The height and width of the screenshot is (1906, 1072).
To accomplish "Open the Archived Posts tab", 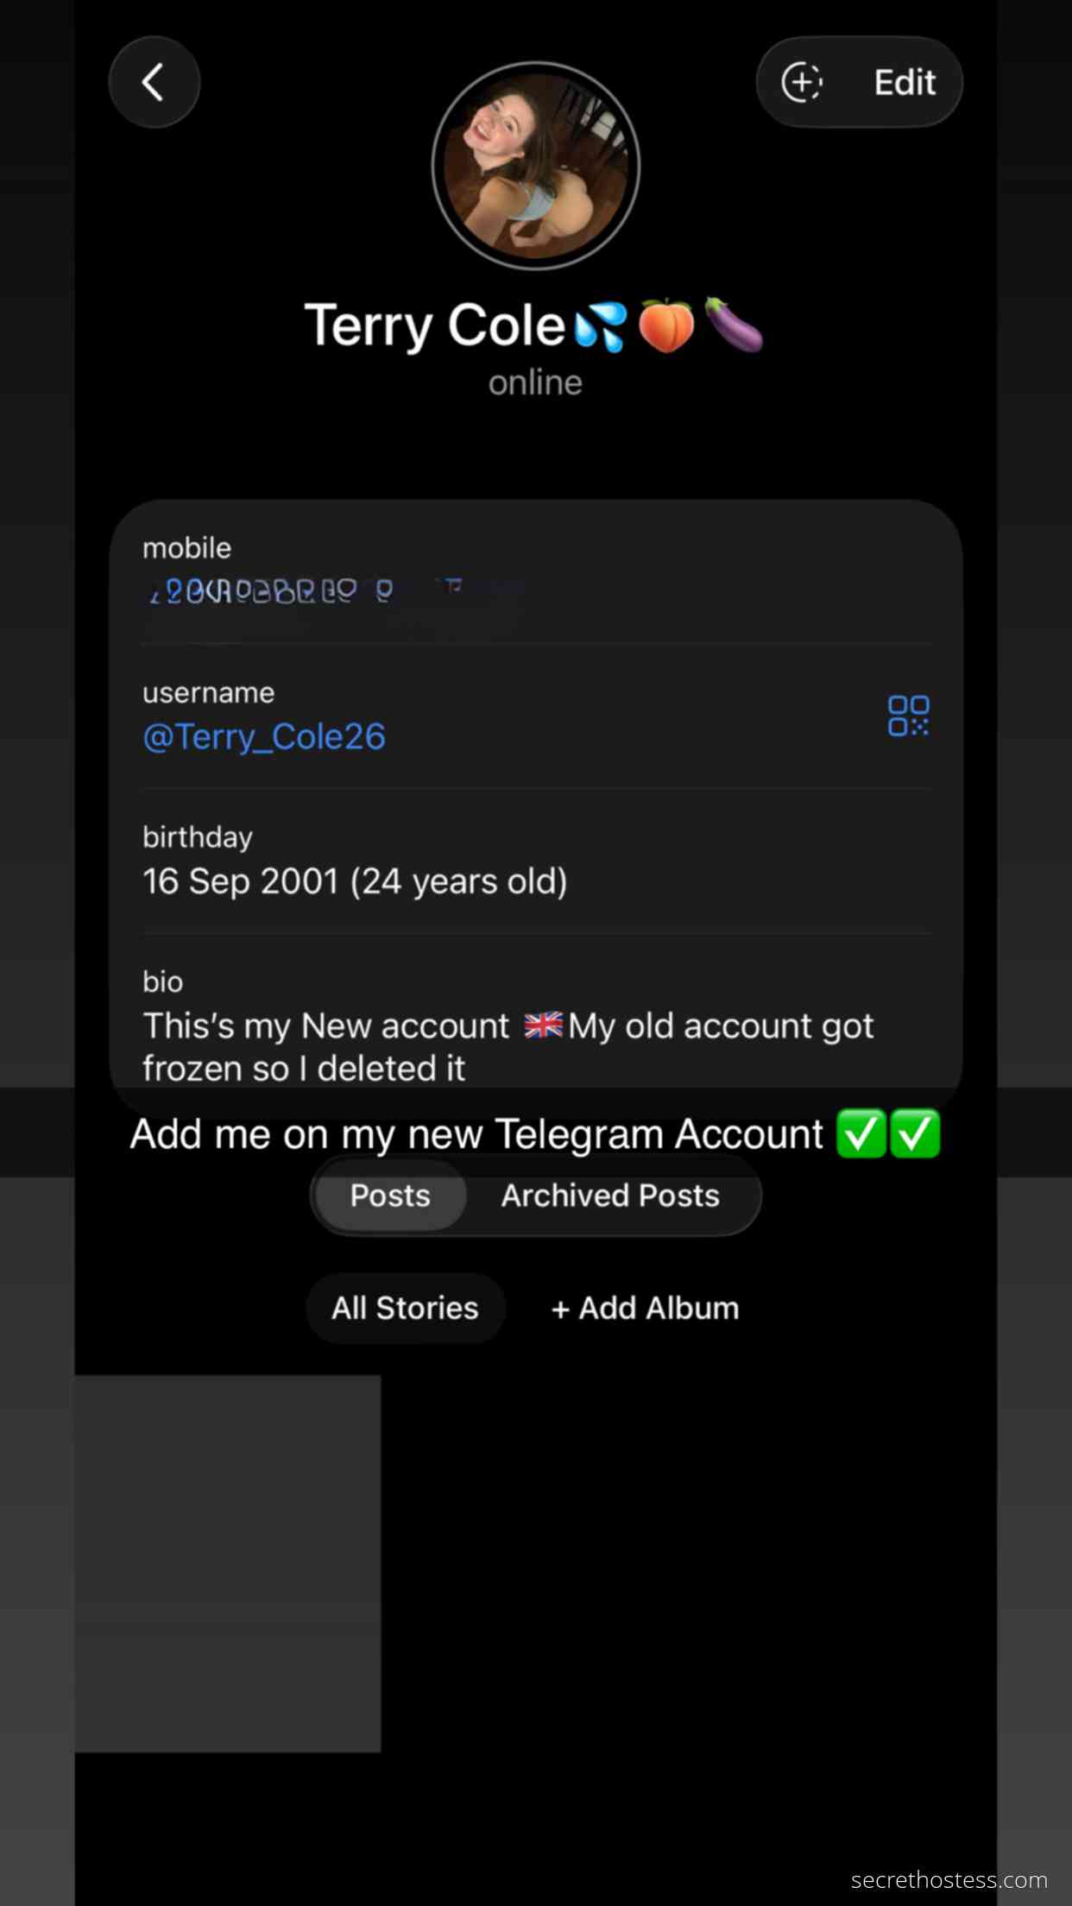I will 610,1196.
